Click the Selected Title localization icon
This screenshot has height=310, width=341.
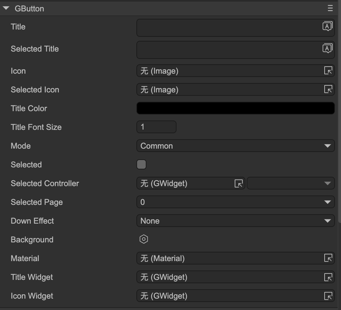(327, 49)
